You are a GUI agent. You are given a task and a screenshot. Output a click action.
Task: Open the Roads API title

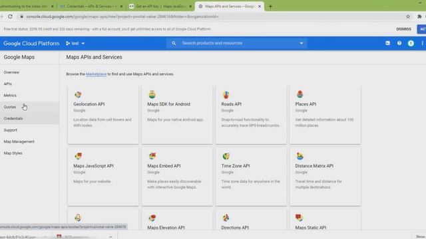point(231,104)
